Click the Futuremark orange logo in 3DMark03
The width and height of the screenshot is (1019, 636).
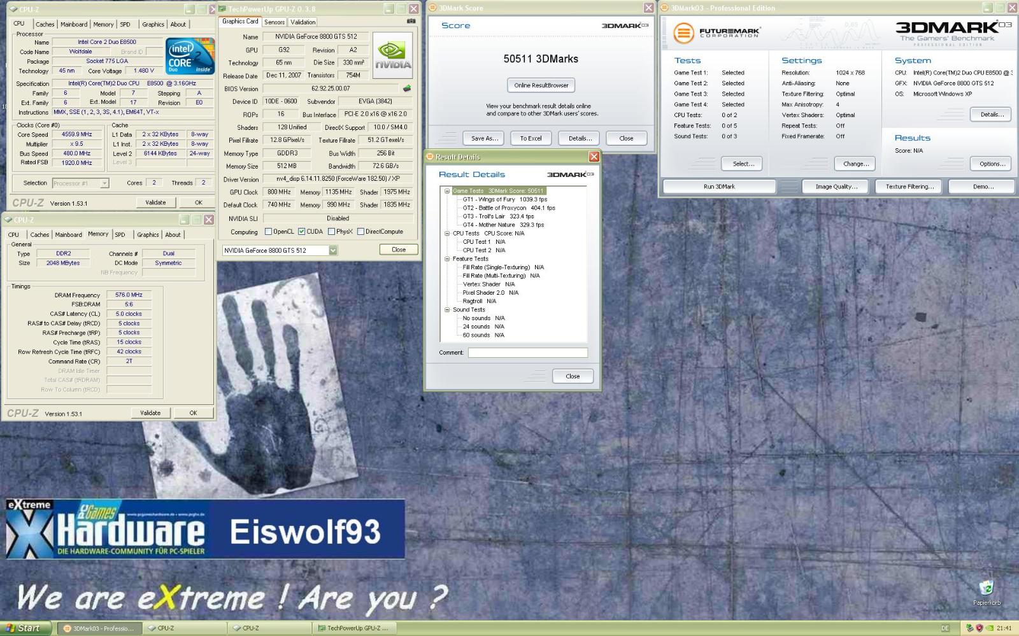coord(683,32)
